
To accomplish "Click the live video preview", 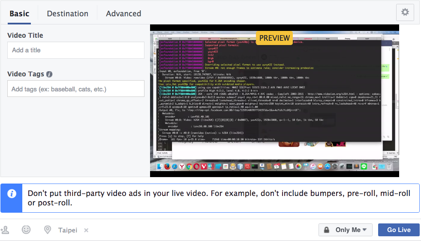I will [274, 101].
